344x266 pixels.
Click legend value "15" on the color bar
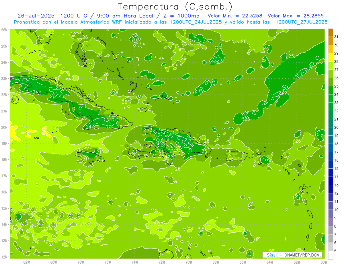pos(337,168)
